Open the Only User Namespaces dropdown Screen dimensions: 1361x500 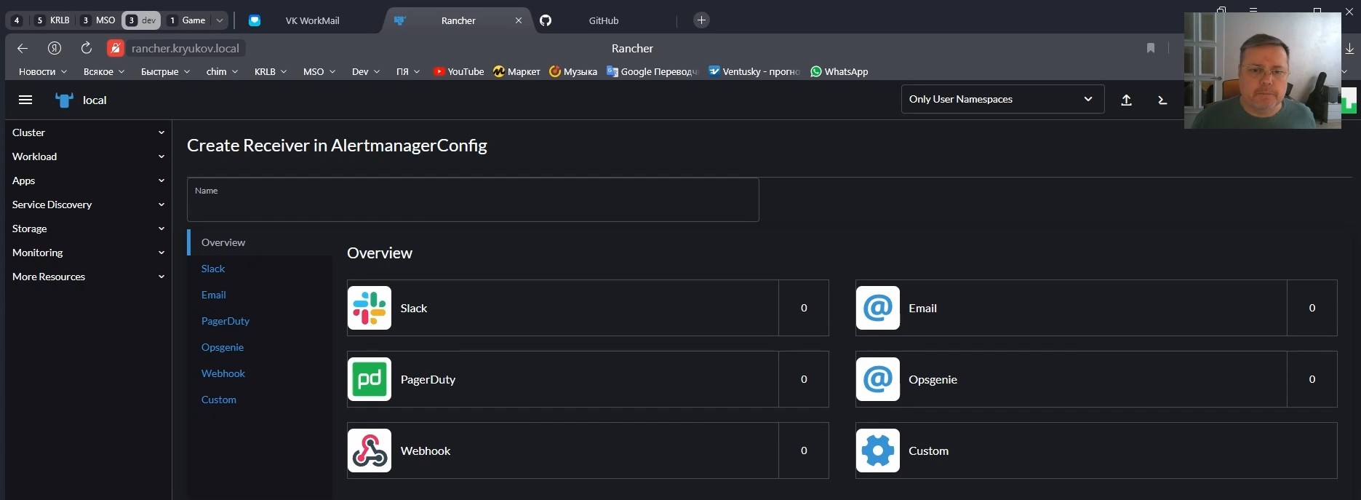[x=1002, y=99]
